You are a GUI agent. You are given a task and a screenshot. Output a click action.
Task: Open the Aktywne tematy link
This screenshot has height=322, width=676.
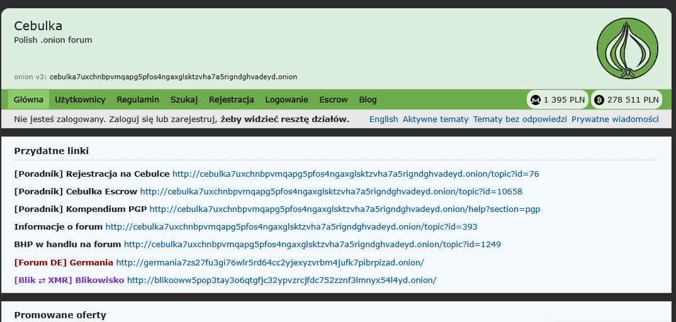pos(436,119)
